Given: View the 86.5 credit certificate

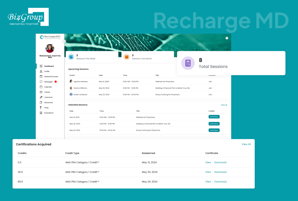Looking at the screenshot, I should coord(208,182).
